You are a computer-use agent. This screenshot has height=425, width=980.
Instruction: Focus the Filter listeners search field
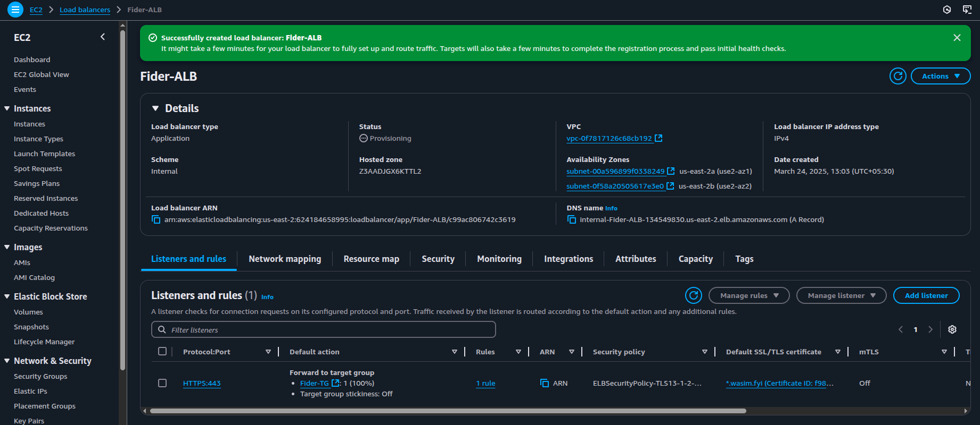(x=324, y=329)
